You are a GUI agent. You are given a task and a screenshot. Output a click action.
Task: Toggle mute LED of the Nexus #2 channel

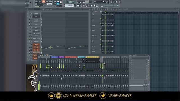(x=28, y=47)
